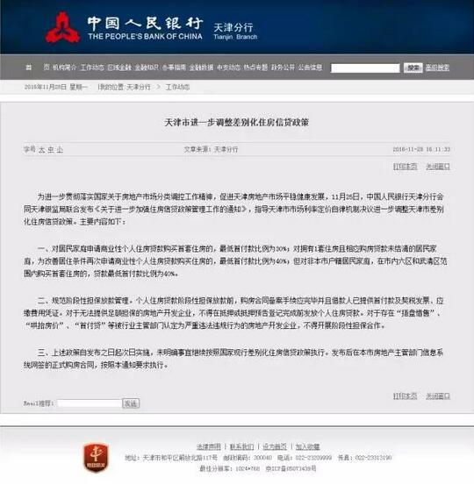Open the 区域金融 navigation item
Image resolution: width=474 pixels, height=485 pixels.
click(x=119, y=68)
